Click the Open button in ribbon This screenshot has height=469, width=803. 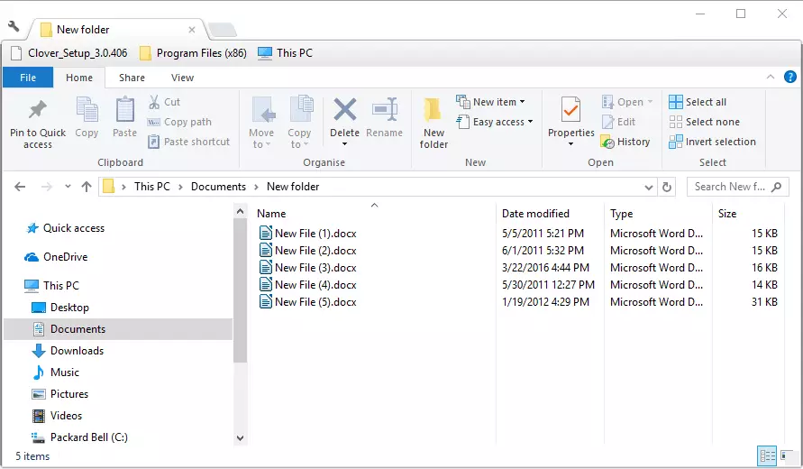tap(627, 102)
